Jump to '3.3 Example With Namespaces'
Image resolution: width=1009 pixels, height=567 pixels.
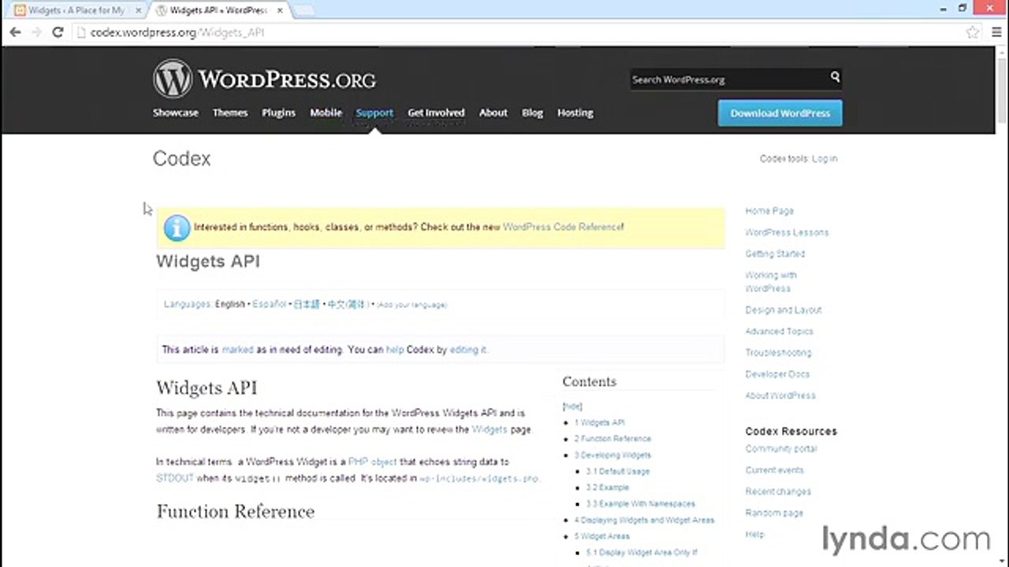[x=640, y=504]
